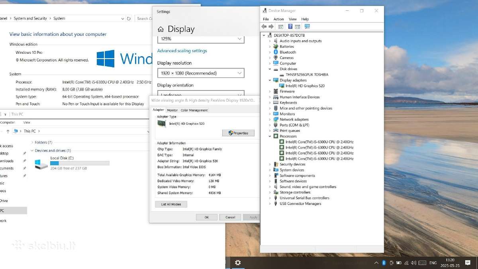Click the Sound, video and game controllers icon
The image size is (478, 269).
click(276, 187)
